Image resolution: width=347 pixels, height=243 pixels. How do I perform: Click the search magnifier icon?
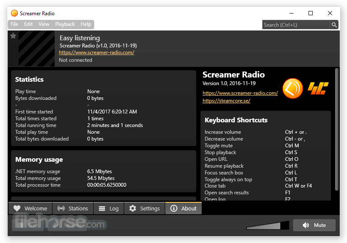point(334,25)
